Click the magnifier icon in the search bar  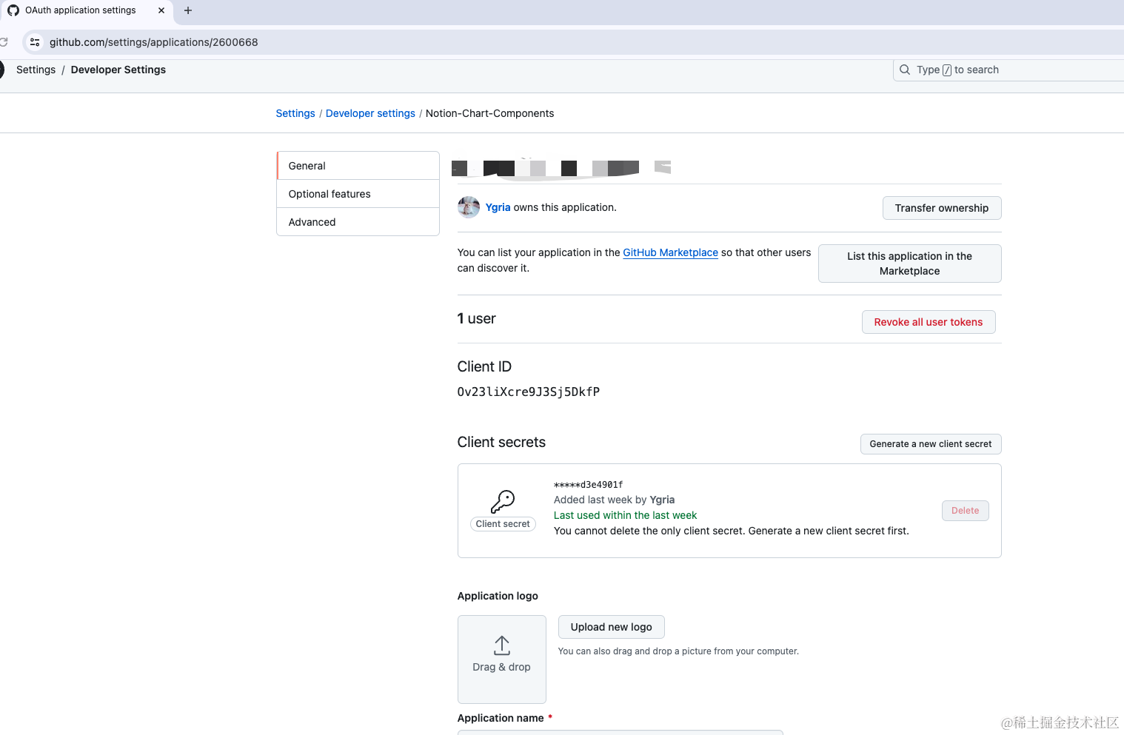[904, 70]
